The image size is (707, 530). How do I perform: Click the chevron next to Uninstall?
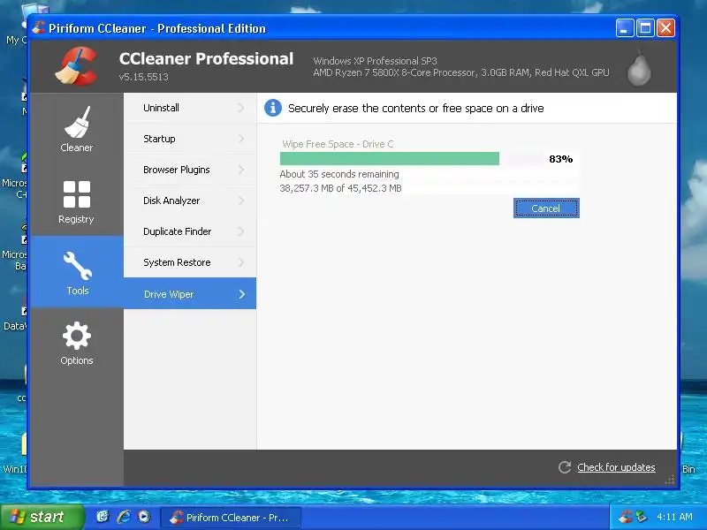(x=241, y=108)
